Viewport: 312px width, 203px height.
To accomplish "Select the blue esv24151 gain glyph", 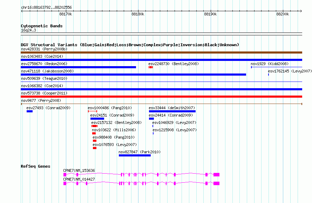I will click(97, 119).
